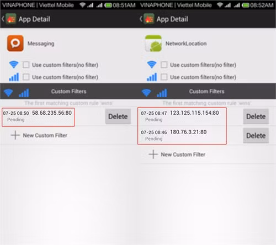276x245 pixels.
Task: Enable Wi-Fi custom filters checkbox for NetworkLocation
Action: pyautogui.click(x=164, y=65)
